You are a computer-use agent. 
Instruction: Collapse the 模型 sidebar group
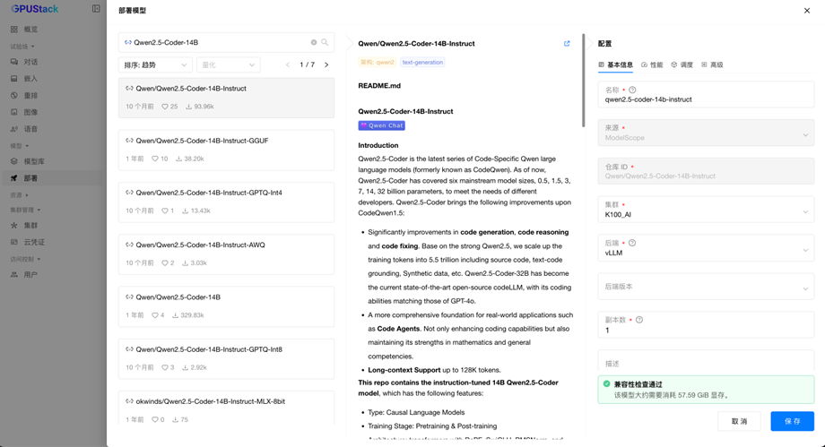(x=20, y=146)
